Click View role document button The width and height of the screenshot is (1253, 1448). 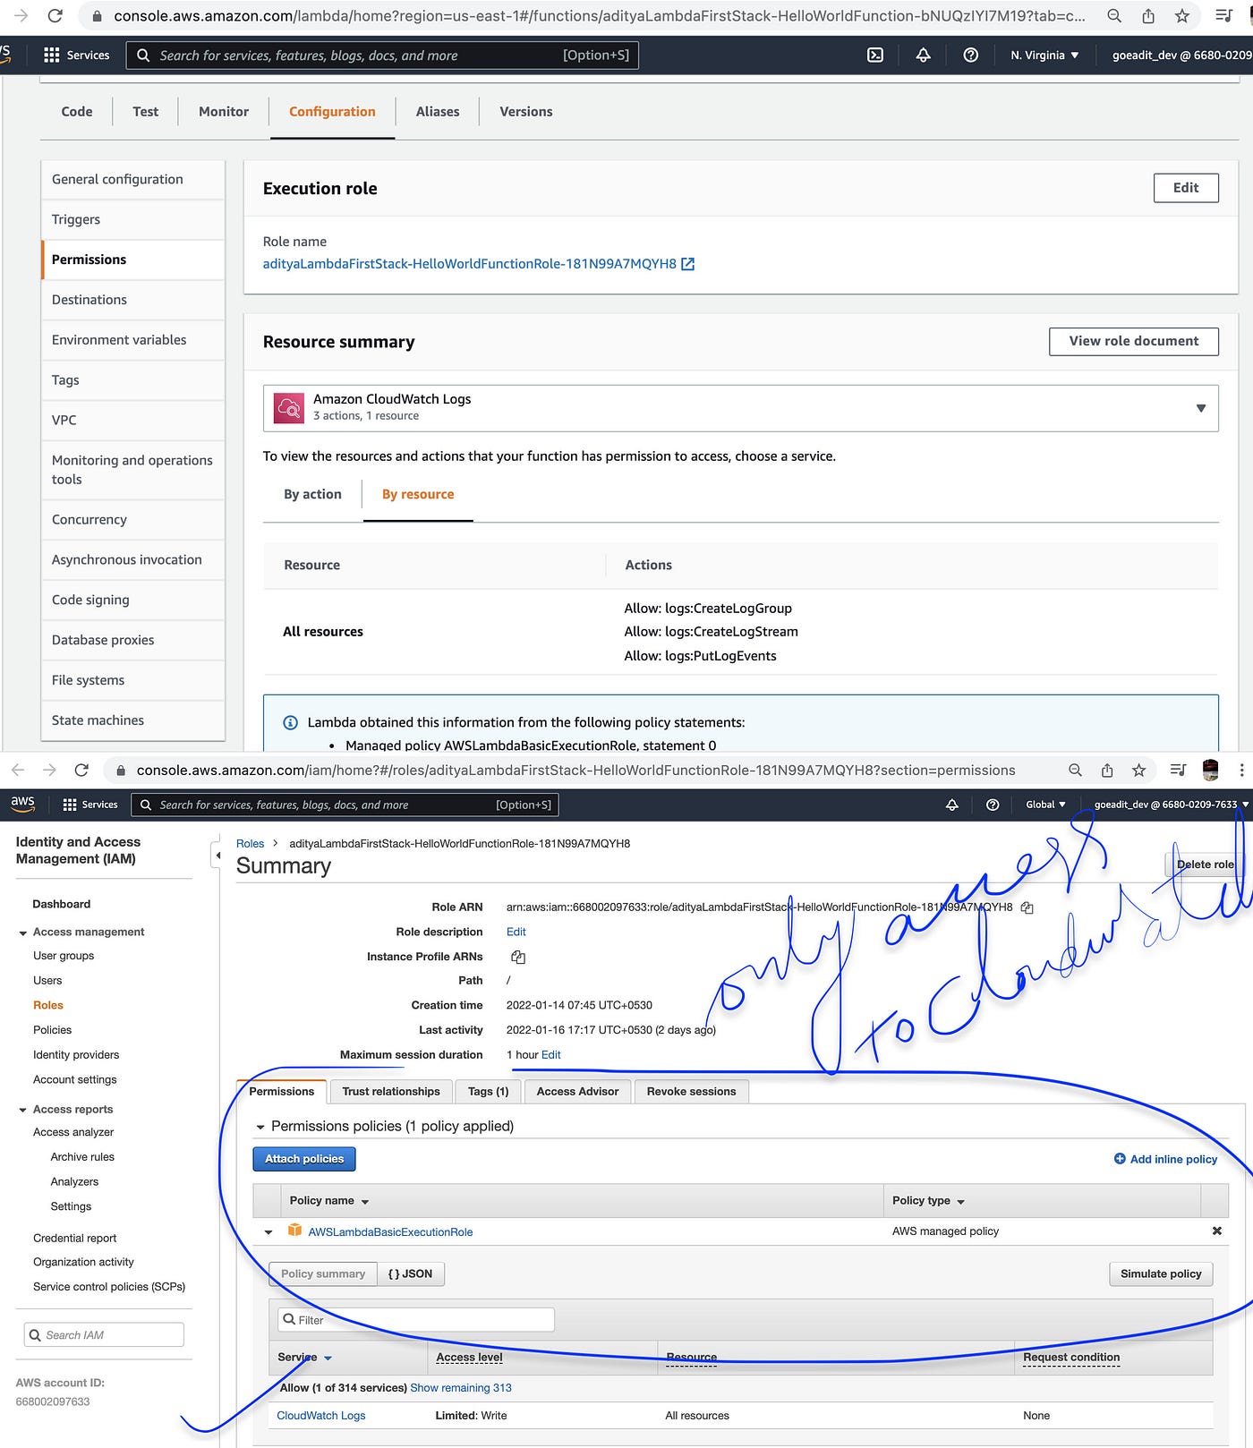1134,341
